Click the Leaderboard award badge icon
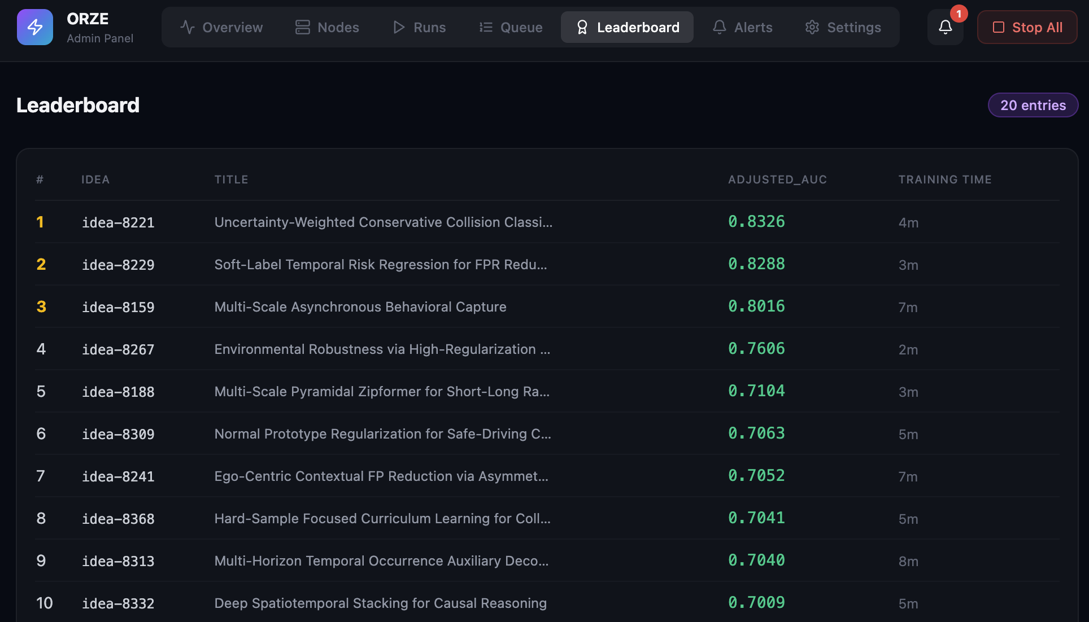Viewport: 1089px width, 622px height. (x=582, y=27)
